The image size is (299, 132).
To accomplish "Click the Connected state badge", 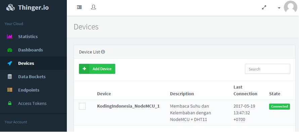I will [280, 106].
